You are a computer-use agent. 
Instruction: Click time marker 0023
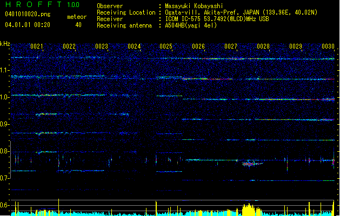102,46
